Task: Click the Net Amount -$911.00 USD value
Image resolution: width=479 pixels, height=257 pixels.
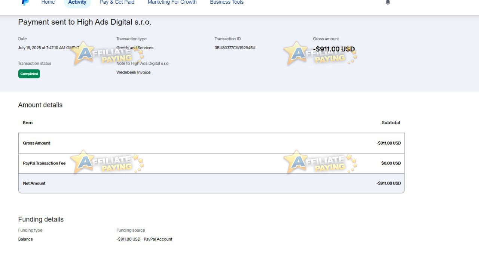Action: [389, 183]
